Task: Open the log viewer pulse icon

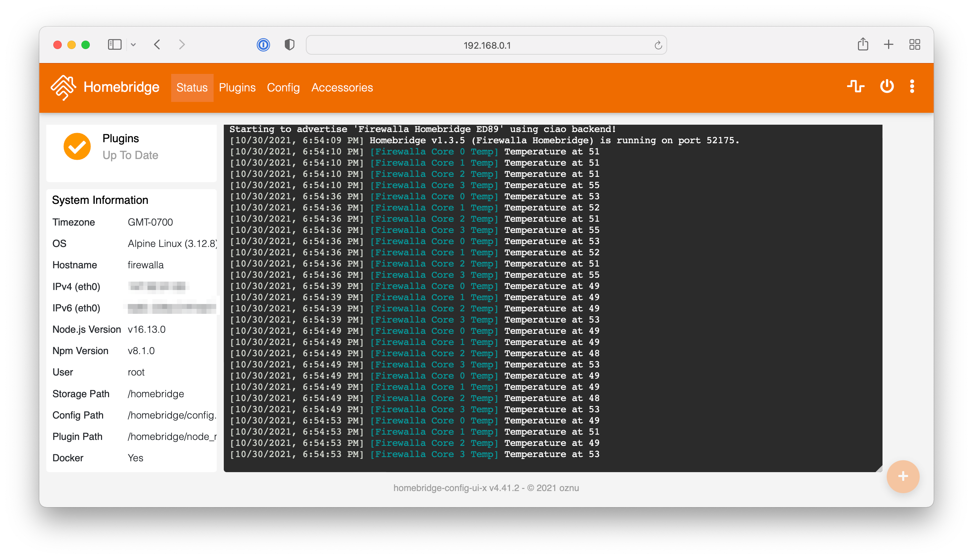Action: (x=856, y=87)
